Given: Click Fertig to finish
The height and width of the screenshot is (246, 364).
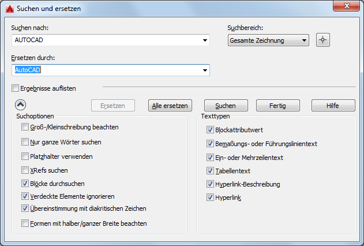Looking at the screenshot, I should [278, 106].
